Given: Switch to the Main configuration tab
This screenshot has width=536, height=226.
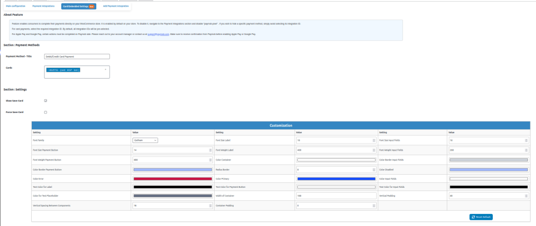Looking at the screenshot, I should click(x=15, y=6).
